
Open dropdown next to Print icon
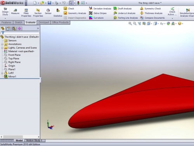[60, 3]
